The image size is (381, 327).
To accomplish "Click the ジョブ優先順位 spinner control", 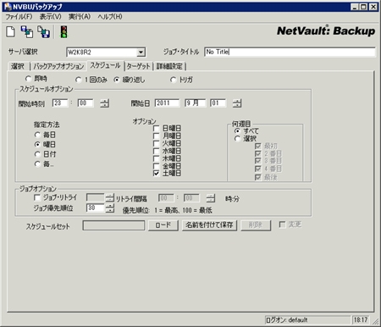I will coord(110,208).
